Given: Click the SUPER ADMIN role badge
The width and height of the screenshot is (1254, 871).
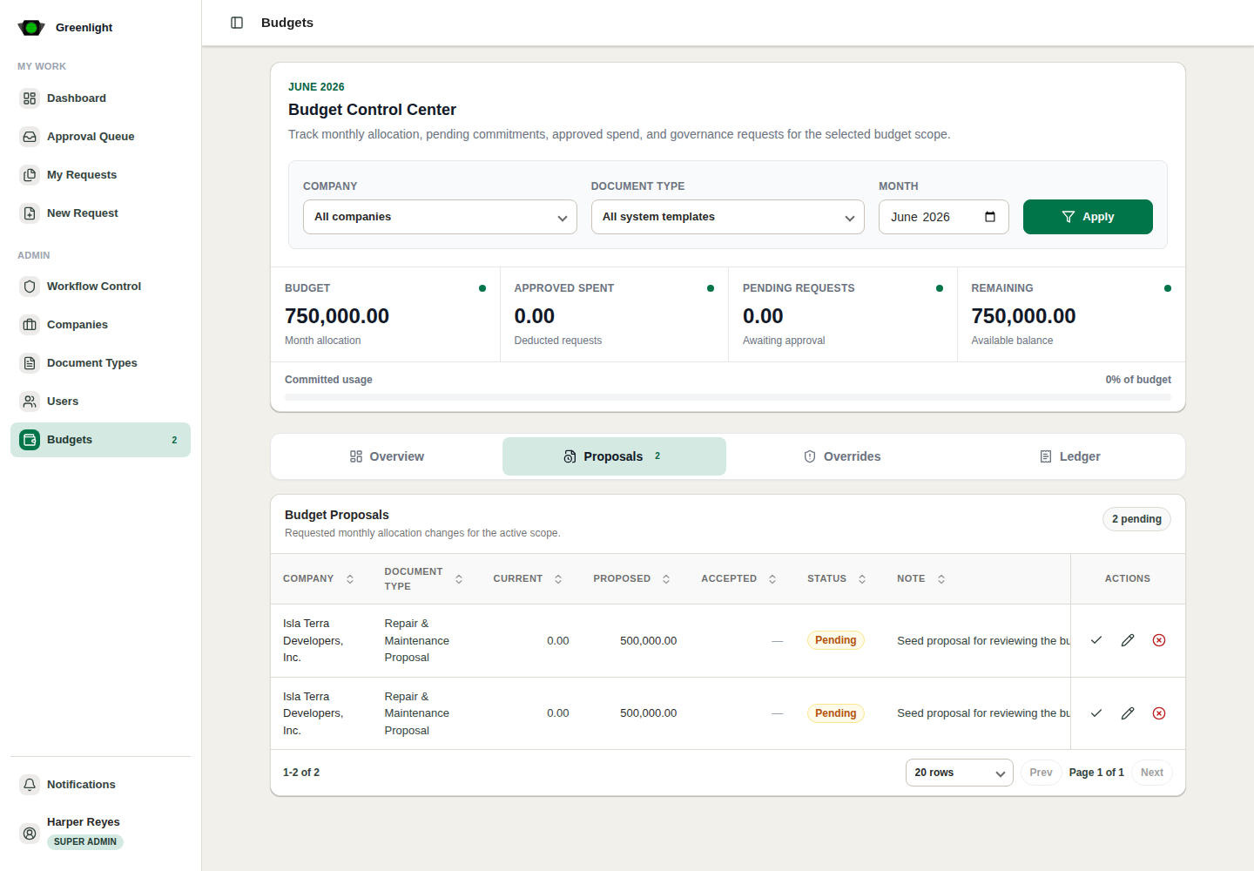Looking at the screenshot, I should tap(85, 842).
